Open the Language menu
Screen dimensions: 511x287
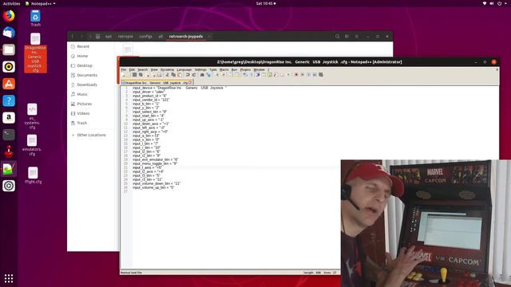pyautogui.click(x=184, y=69)
